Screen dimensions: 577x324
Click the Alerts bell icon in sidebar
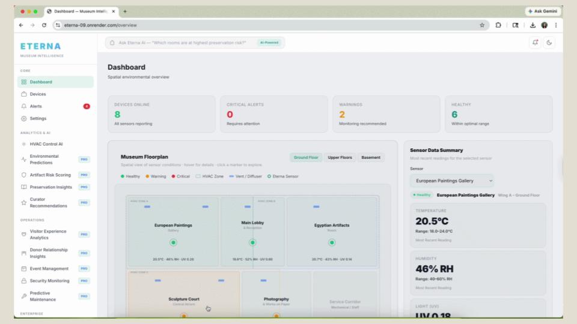[x=24, y=106]
